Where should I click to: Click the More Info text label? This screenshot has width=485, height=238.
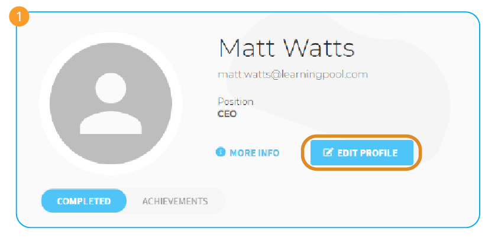(254, 153)
